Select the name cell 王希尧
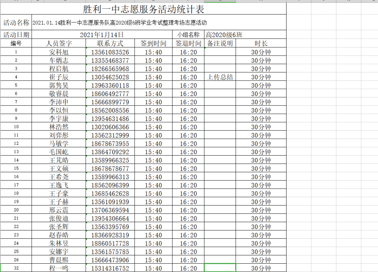 pos(59,176)
